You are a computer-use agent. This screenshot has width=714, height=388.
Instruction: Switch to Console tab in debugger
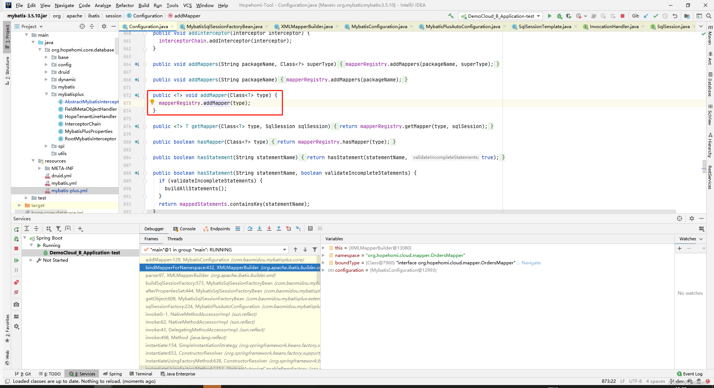[184, 229]
